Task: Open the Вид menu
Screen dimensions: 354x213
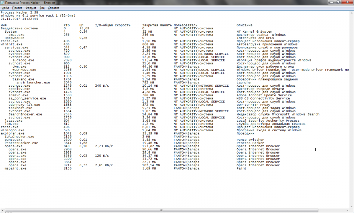Action: pyautogui.click(x=42, y=8)
